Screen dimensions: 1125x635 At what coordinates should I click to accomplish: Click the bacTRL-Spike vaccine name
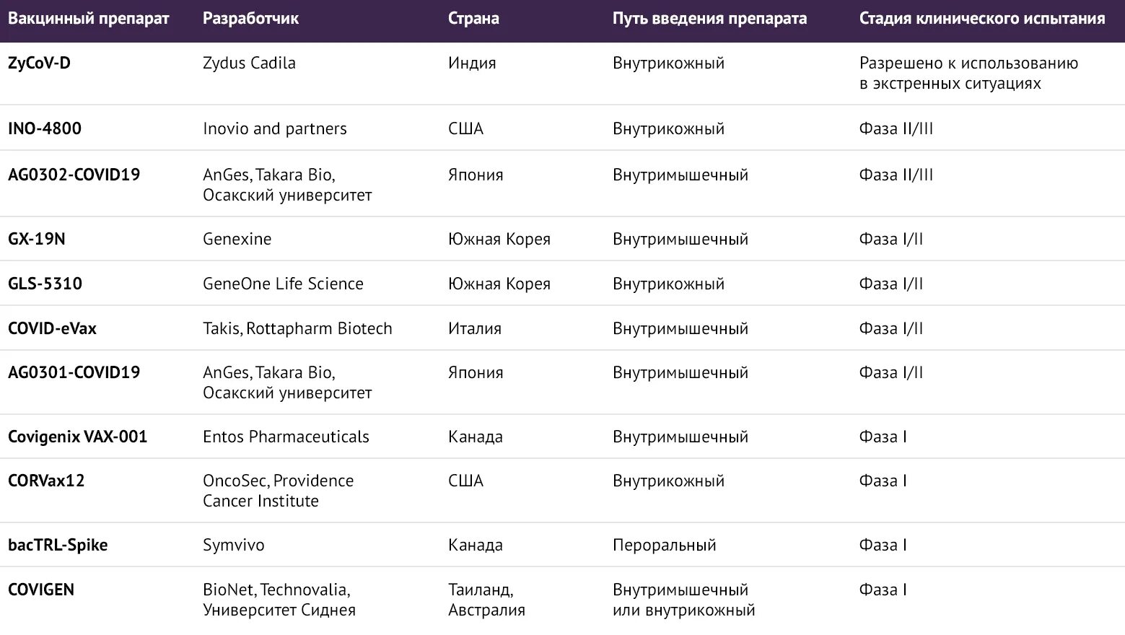pyautogui.click(x=58, y=545)
